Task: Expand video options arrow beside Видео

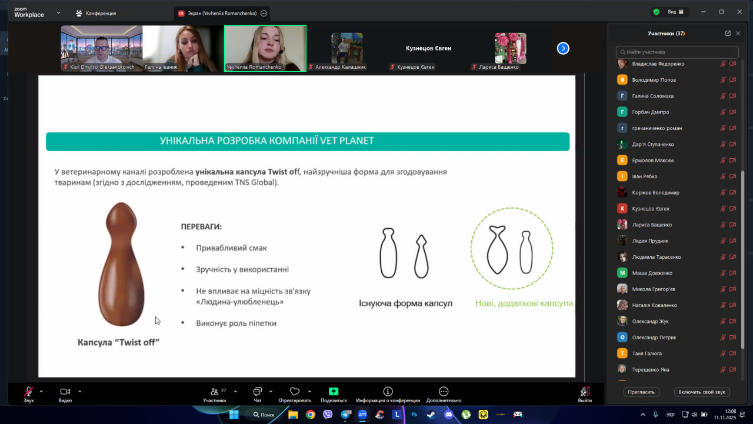Action: (x=80, y=391)
